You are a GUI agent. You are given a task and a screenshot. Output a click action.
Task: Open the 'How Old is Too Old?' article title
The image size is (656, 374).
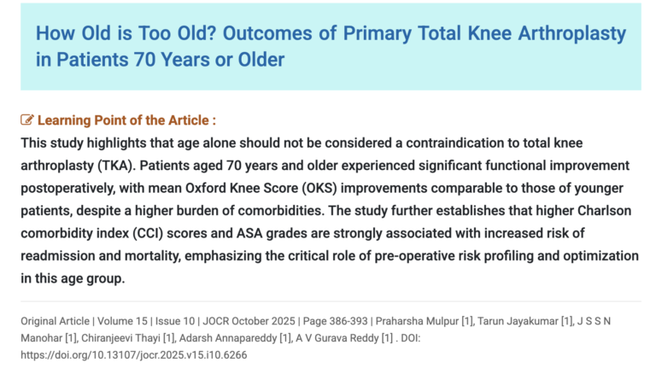(331, 47)
